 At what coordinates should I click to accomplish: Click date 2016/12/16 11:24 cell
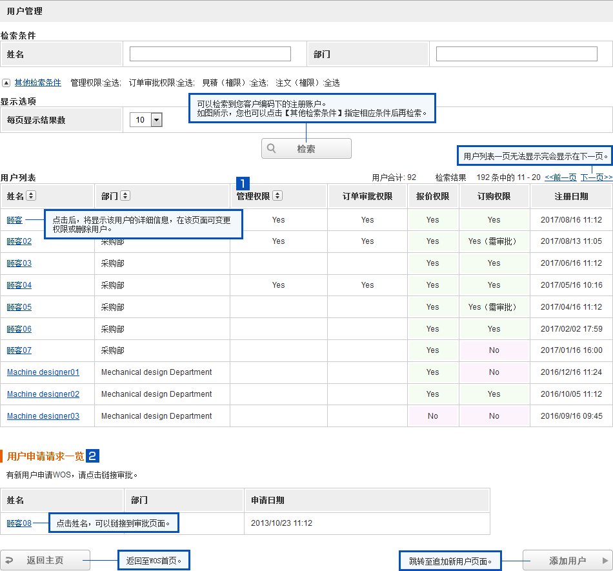click(x=572, y=372)
